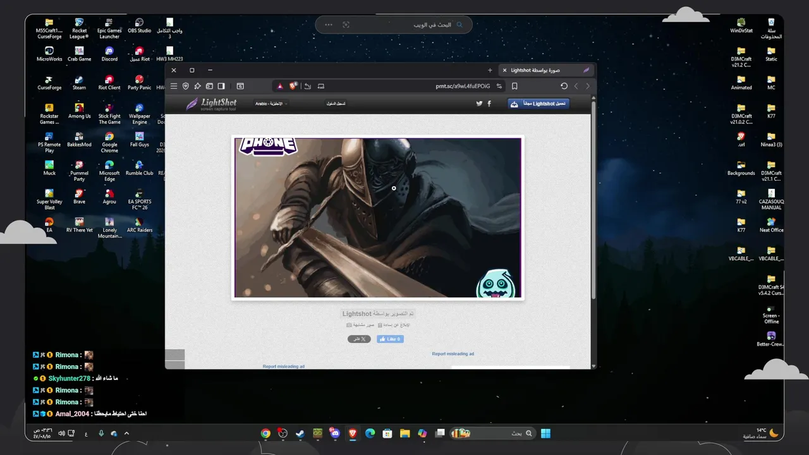
Task: Open Lightshot's Facebook icon
Action: tap(489, 104)
